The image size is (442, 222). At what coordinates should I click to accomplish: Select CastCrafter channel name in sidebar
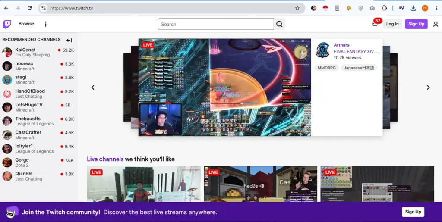(x=28, y=132)
